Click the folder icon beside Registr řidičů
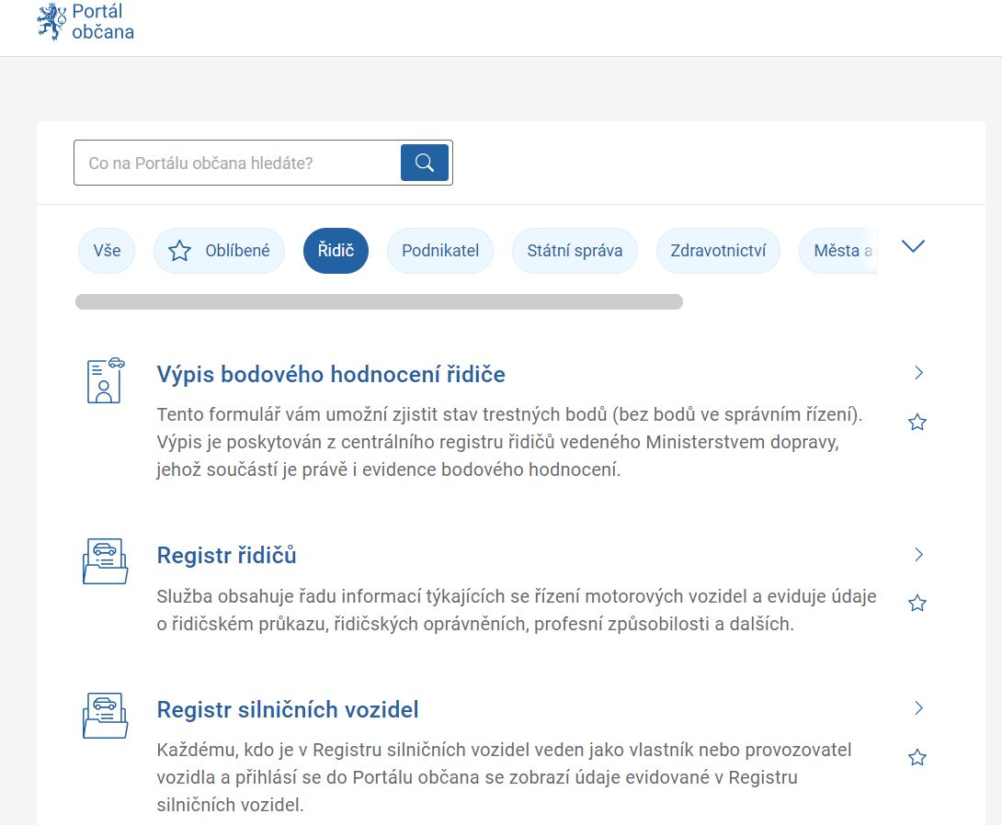 click(106, 561)
